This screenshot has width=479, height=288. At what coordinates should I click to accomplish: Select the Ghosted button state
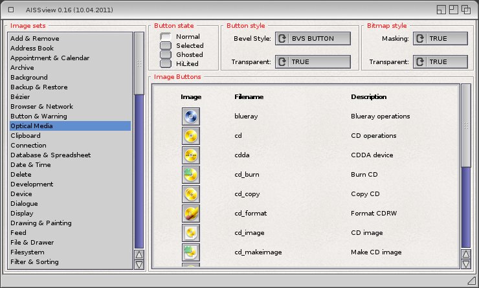point(166,55)
